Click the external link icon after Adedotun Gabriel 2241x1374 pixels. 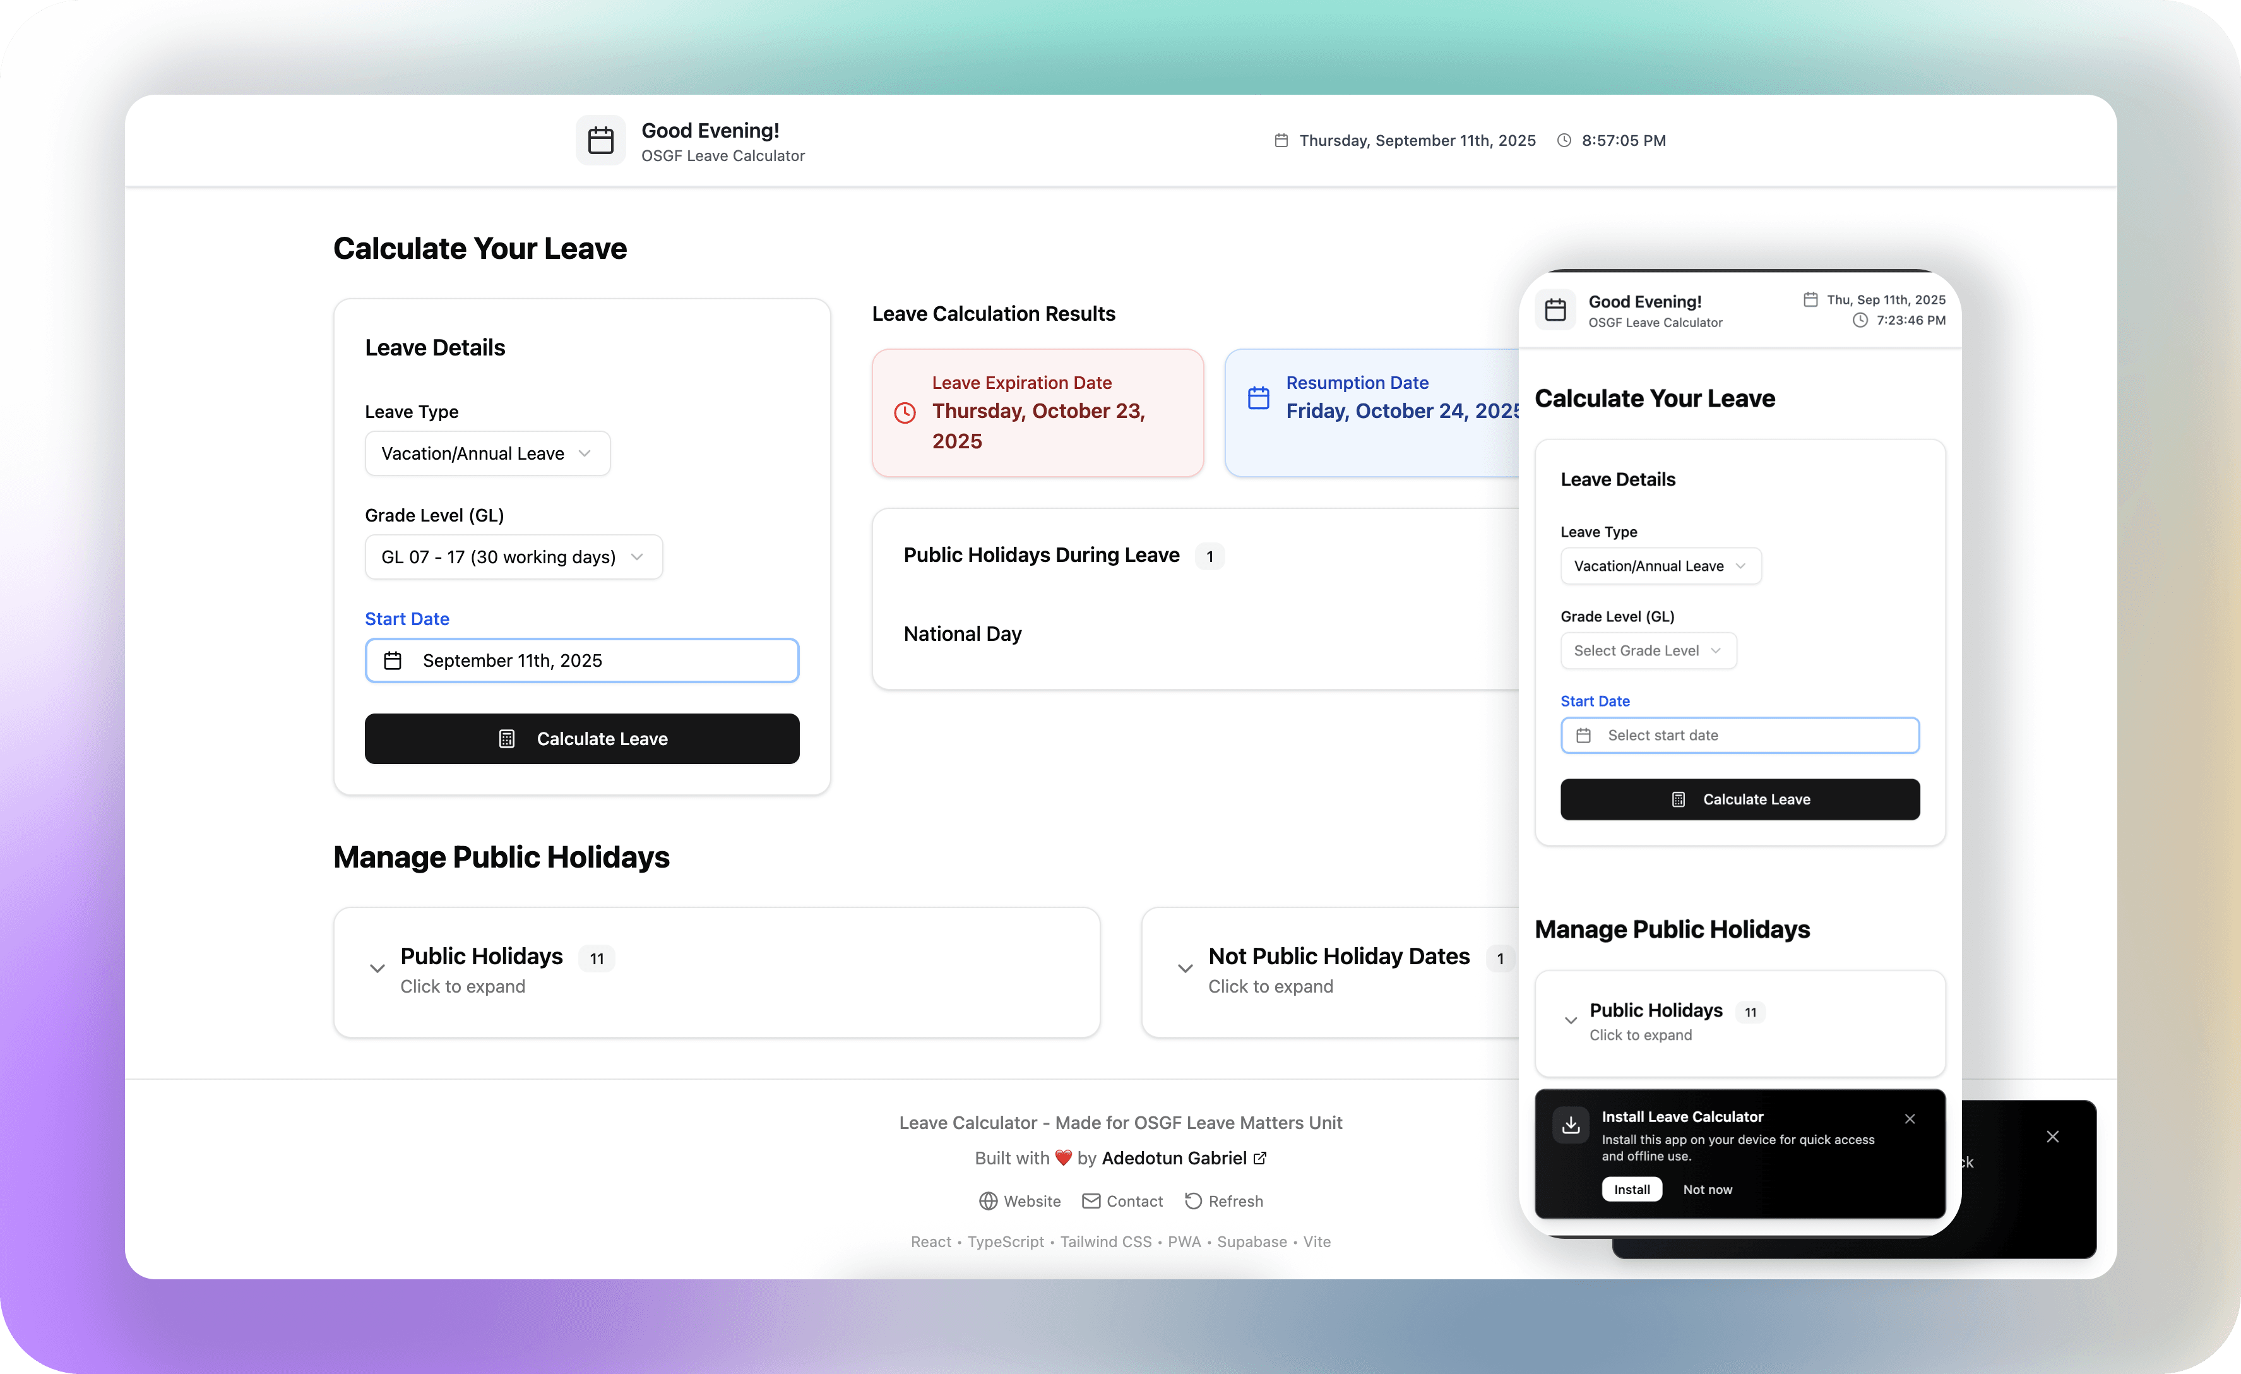coord(1261,1158)
